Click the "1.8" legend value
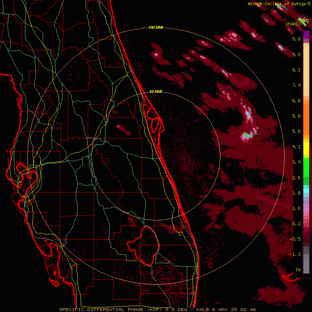Viewport: 312px width, 312px height. (296, 193)
